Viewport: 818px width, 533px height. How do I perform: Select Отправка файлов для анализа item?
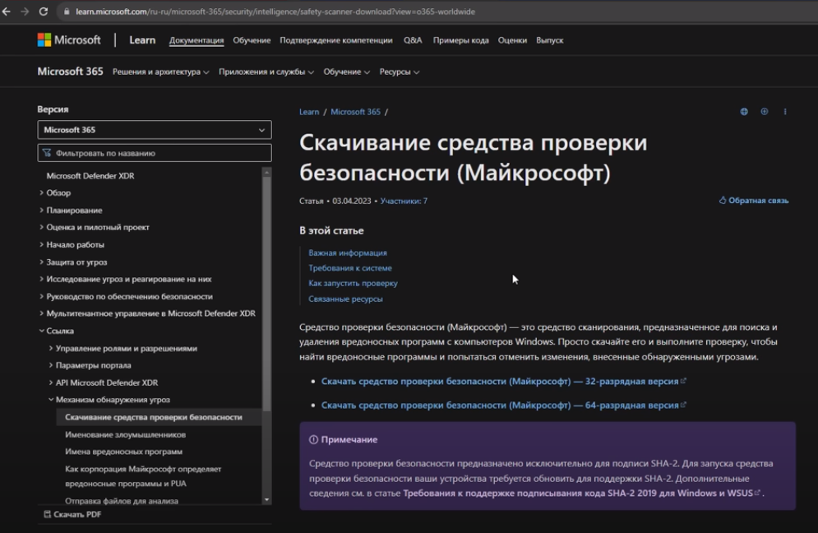tap(122, 501)
